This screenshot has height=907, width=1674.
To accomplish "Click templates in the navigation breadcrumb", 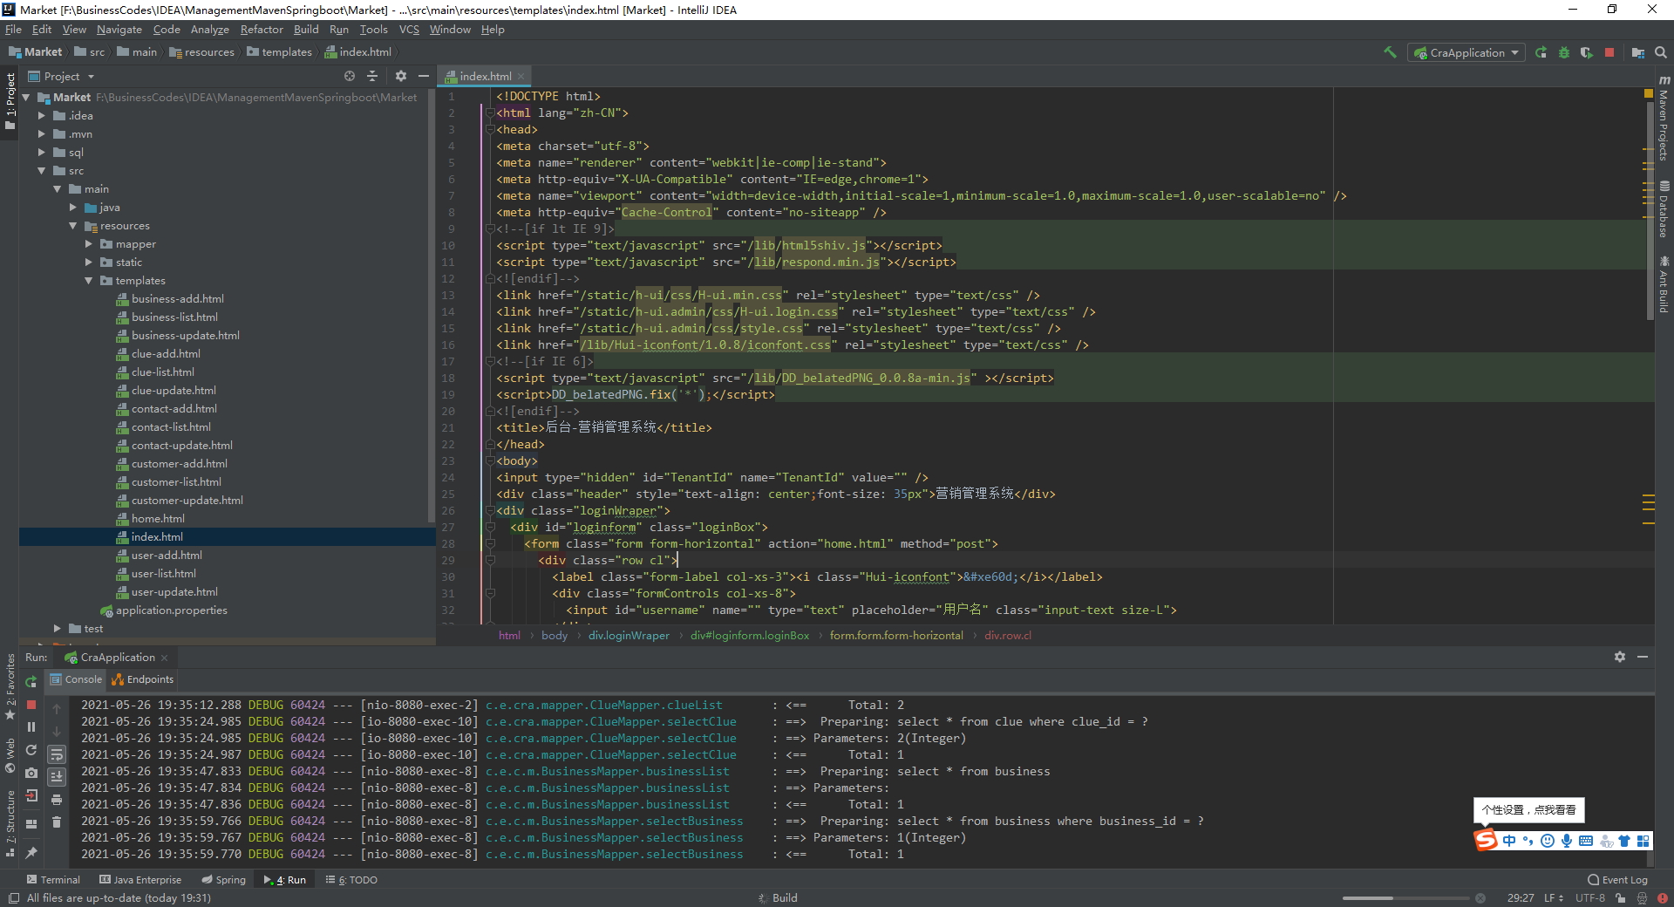I will pyautogui.click(x=279, y=52).
